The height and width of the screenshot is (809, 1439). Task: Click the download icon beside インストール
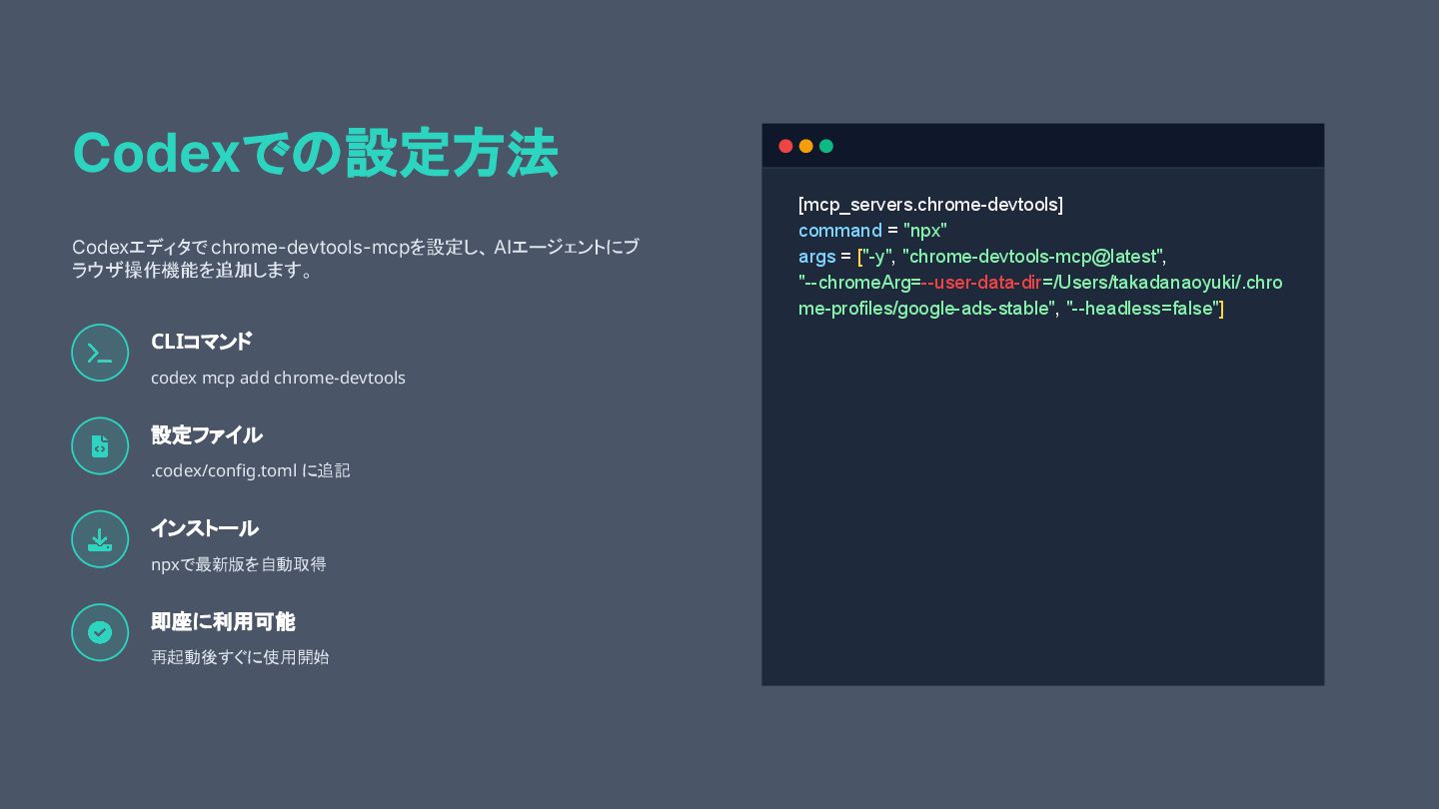pyautogui.click(x=100, y=539)
